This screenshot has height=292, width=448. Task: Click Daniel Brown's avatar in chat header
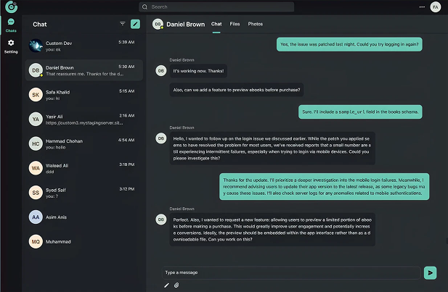[158, 25]
